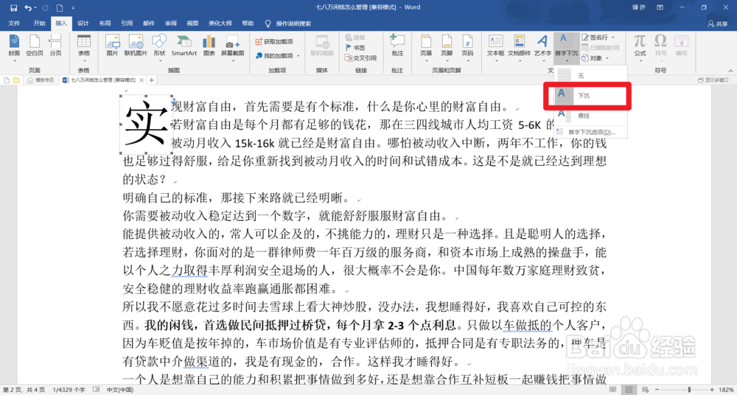The width and height of the screenshot is (737, 395).
Task: Switch to the 设计 ribbon tab
Action: 83,23
